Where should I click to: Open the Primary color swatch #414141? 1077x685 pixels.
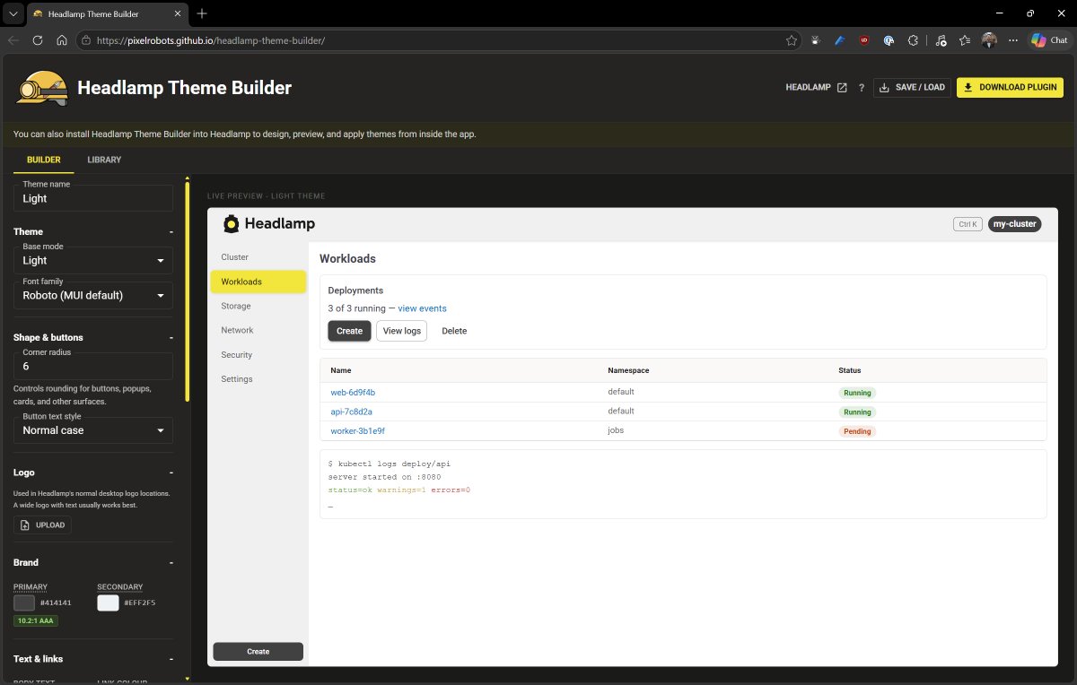tap(24, 603)
